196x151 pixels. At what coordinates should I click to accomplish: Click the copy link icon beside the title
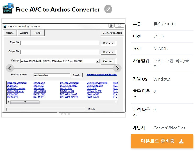(x=108, y=9)
